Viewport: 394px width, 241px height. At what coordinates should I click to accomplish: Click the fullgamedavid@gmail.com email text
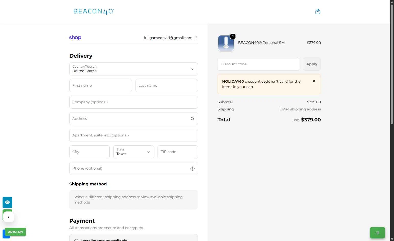coord(168,38)
